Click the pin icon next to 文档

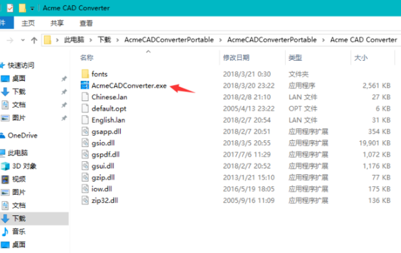tap(64, 105)
